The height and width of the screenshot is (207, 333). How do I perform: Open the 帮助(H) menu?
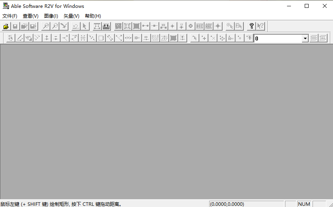(x=93, y=16)
